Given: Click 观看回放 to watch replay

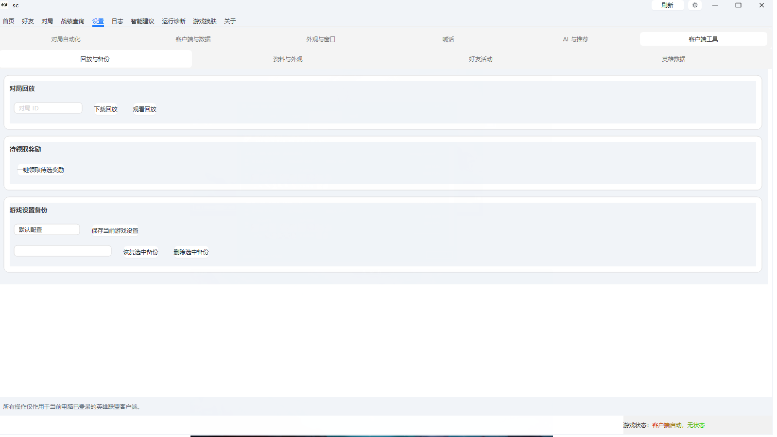Looking at the screenshot, I should (x=145, y=109).
